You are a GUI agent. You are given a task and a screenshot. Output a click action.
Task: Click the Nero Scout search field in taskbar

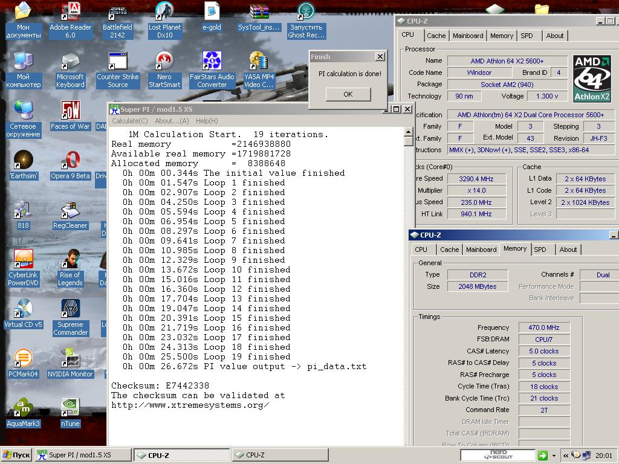(x=498, y=455)
